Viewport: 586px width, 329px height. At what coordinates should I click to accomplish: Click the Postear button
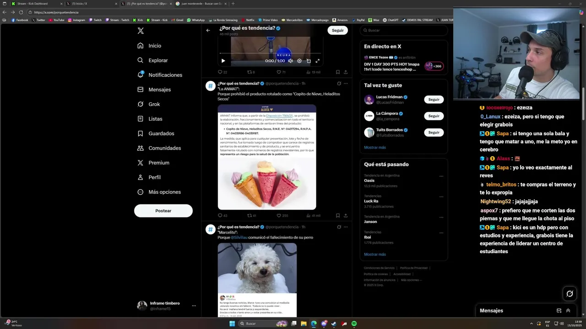tap(163, 211)
